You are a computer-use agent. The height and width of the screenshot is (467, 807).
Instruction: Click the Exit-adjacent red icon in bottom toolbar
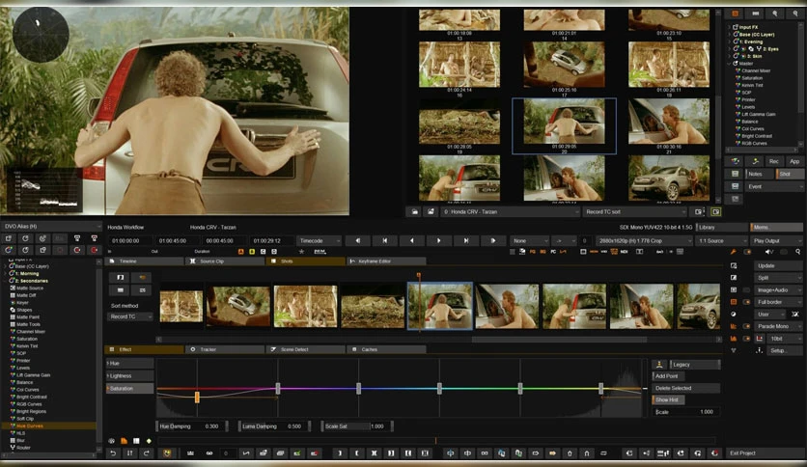coord(714,453)
